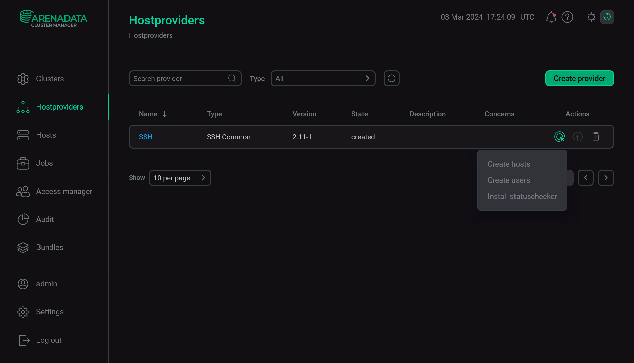Open Bundles via its stack icon

click(23, 247)
